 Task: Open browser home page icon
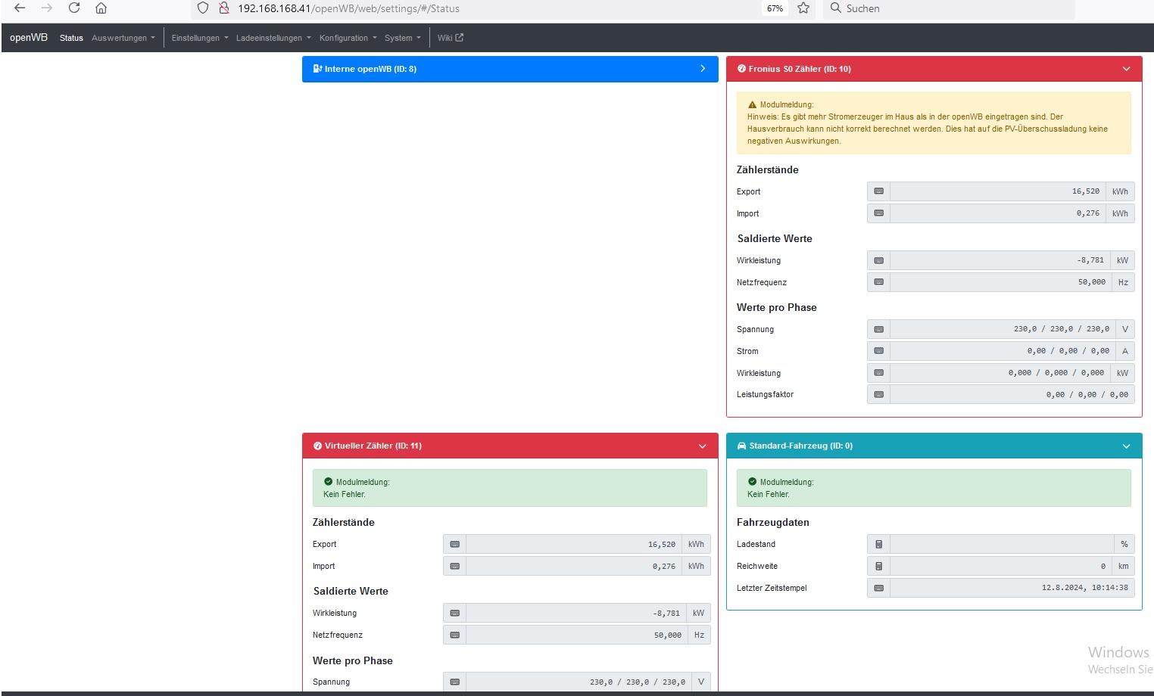click(101, 8)
